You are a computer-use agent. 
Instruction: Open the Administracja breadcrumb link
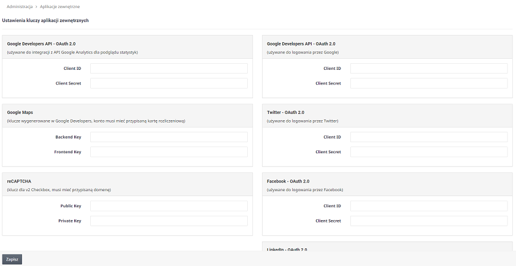20,7
